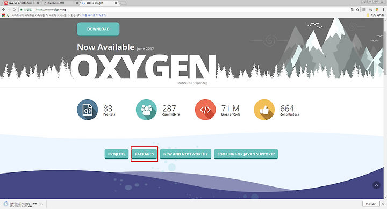Click the import bookmarks now link

coord(95,15)
